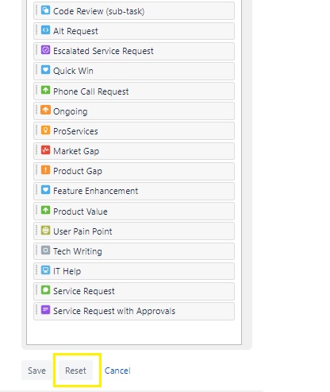Select the 'User Pain Point' label
The width and height of the screenshot is (330, 392).
82,231
